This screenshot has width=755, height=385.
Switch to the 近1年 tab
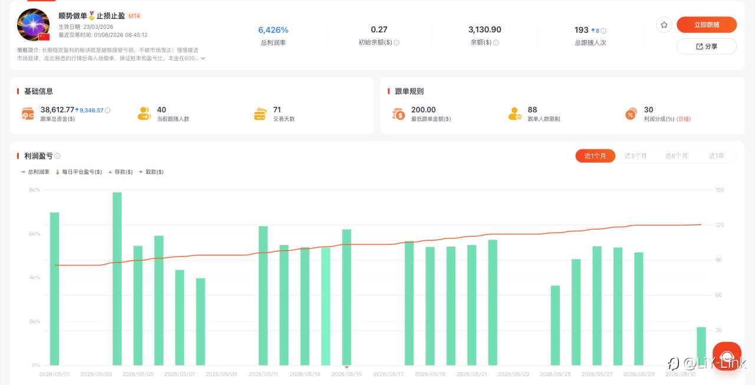[716, 156]
